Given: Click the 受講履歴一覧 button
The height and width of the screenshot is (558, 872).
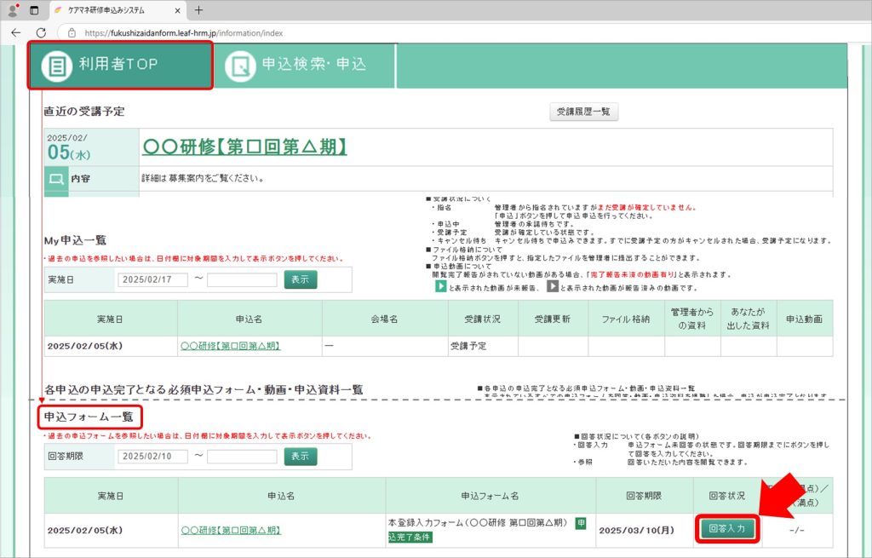Looking at the screenshot, I should click(583, 112).
